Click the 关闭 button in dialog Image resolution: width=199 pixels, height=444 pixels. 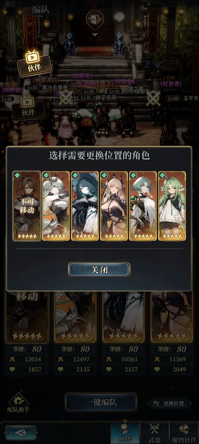click(x=99, y=269)
